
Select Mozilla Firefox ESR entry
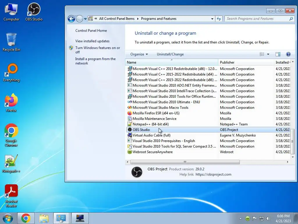tap(208, 113)
